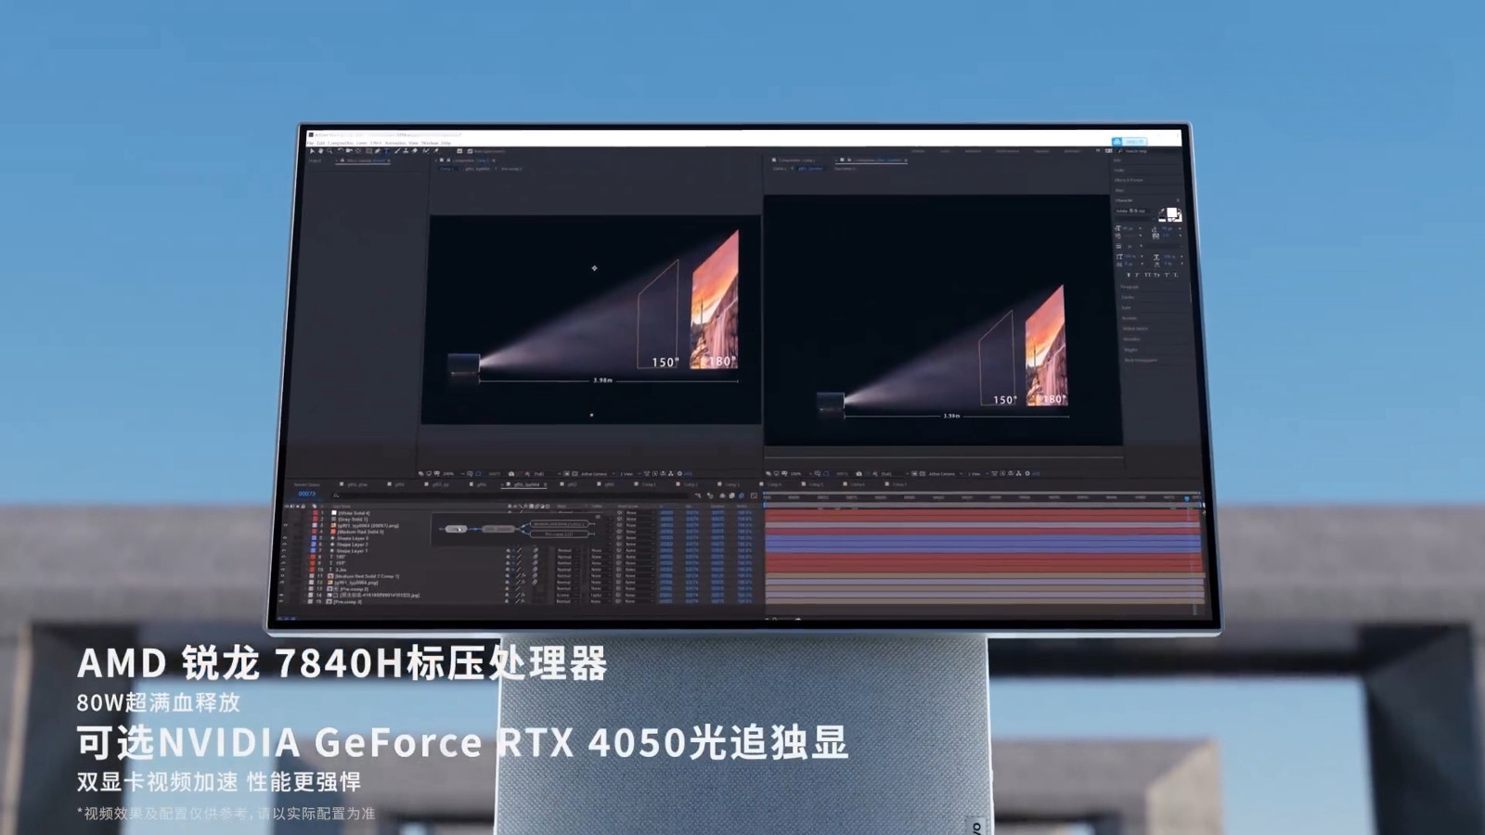1485x835 pixels.
Task: Click the fill color swatch in Character panel
Action: click(x=1171, y=212)
